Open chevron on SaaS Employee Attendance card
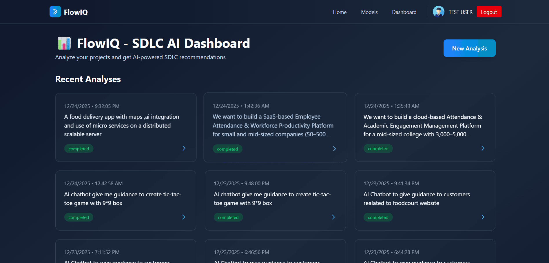Image resolution: width=549 pixels, height=263 pixels. click(x=334, y=149)
